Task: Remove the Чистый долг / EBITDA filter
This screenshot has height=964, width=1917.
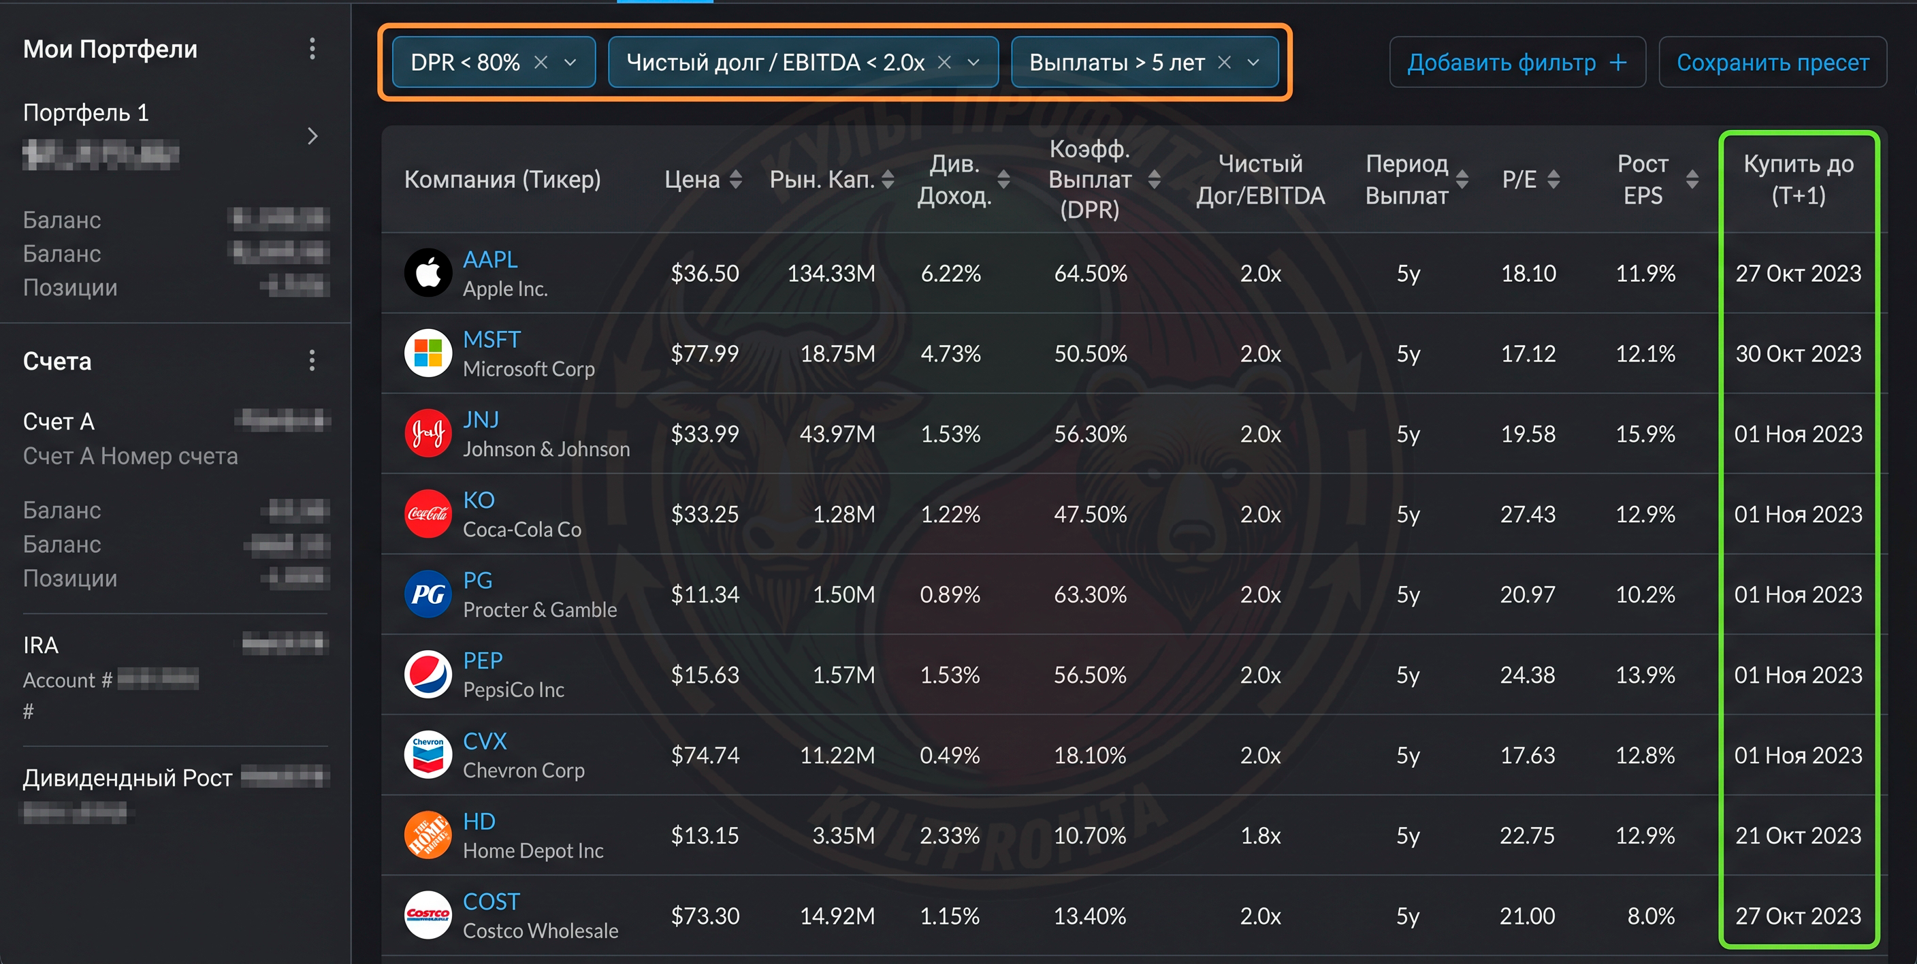Action: (944, 63)
